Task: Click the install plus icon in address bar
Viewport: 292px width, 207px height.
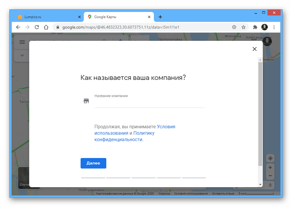Action: point(234,27)
